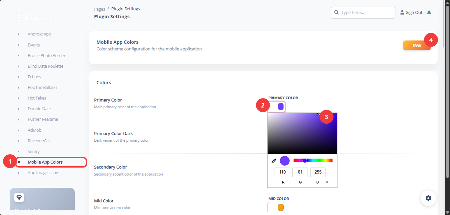Click the 'Mid-tone accent color' description

[x=112, y=208]
